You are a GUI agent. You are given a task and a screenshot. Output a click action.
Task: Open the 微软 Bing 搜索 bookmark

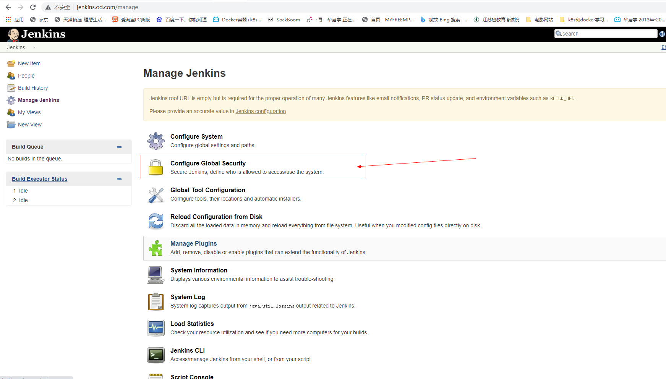(x=443, y=19)
